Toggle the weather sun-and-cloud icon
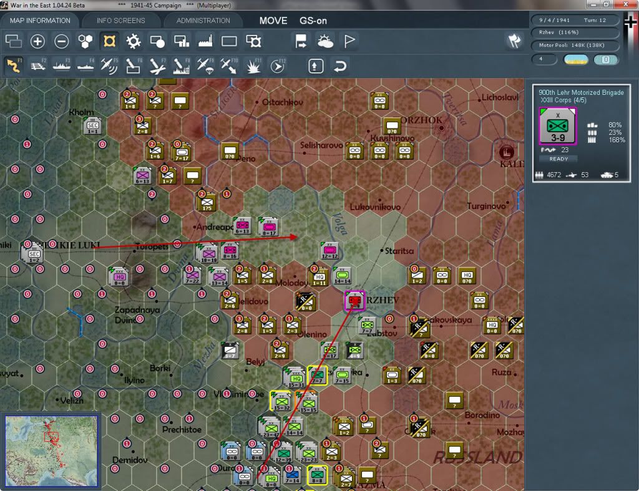The width and height of the screenshot is (639, 491). [x=325, y=41]
